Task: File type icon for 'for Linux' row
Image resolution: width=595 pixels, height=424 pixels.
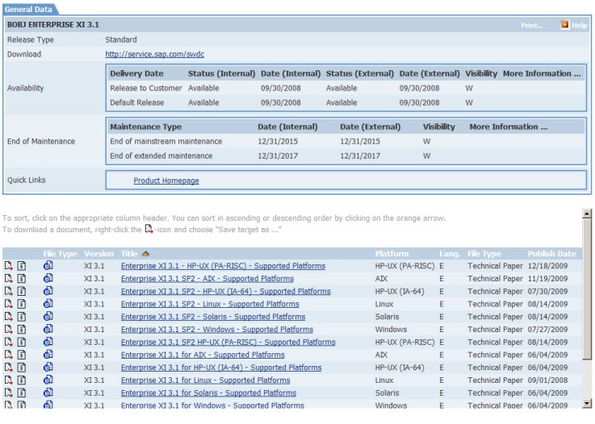Action: point(48,380)
